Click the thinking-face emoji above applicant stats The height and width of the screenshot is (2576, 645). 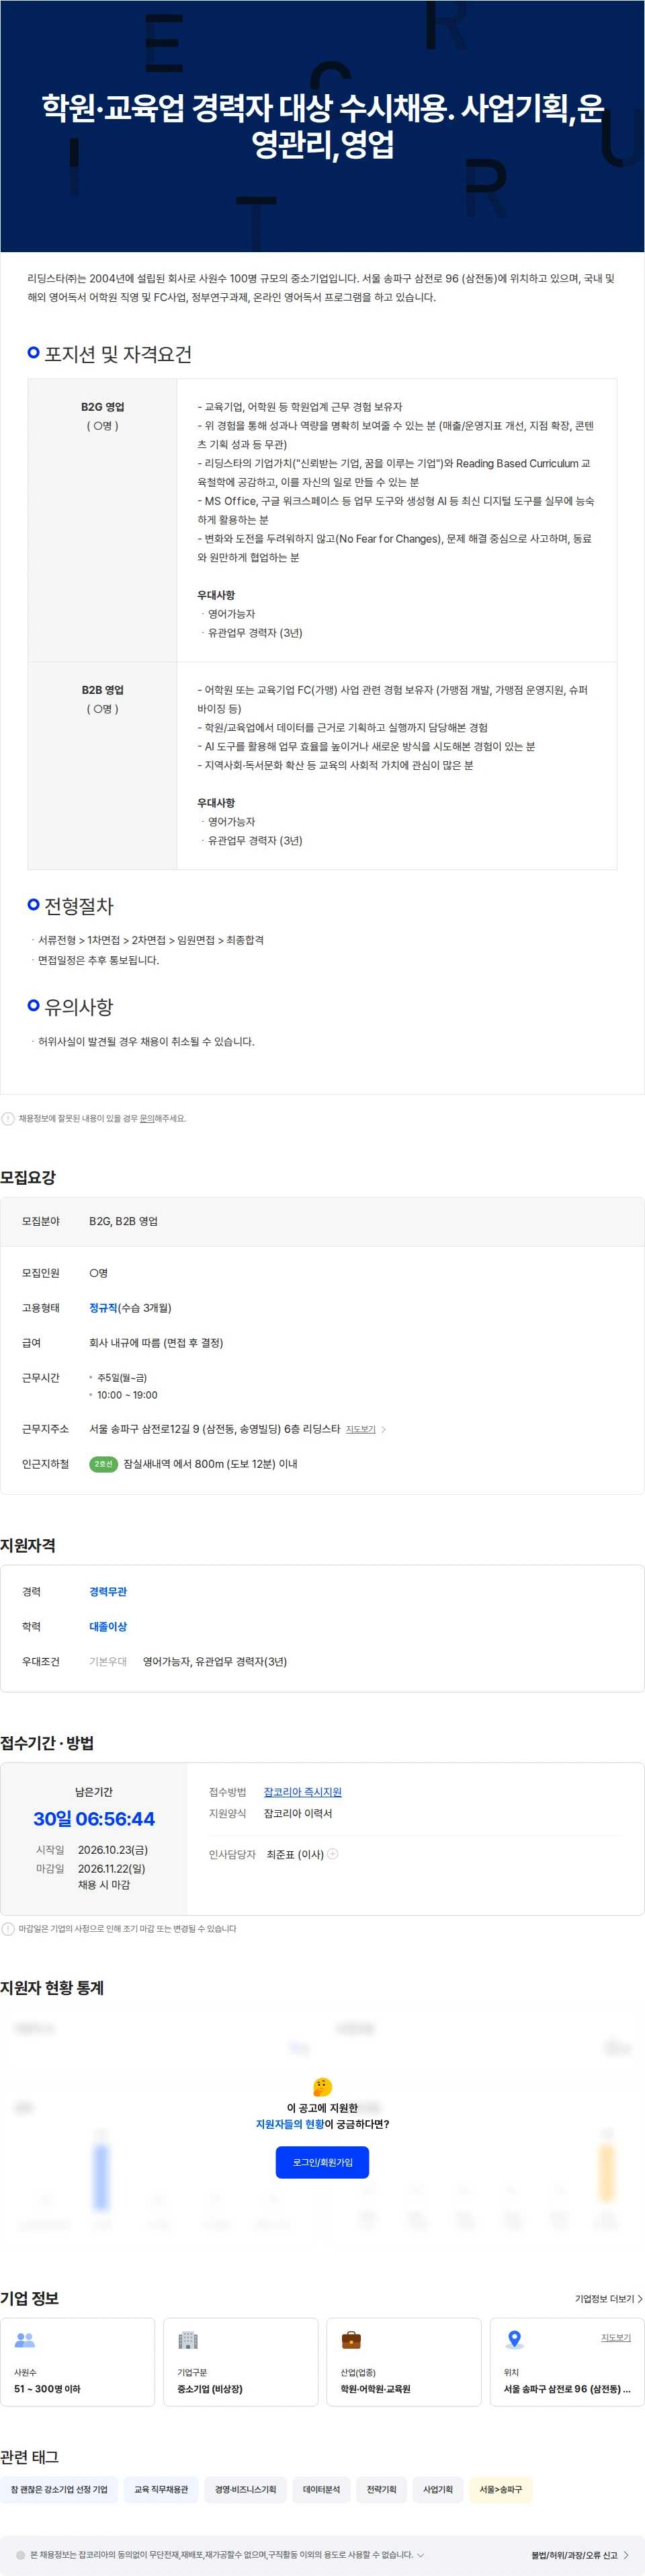pos(322,2086)
